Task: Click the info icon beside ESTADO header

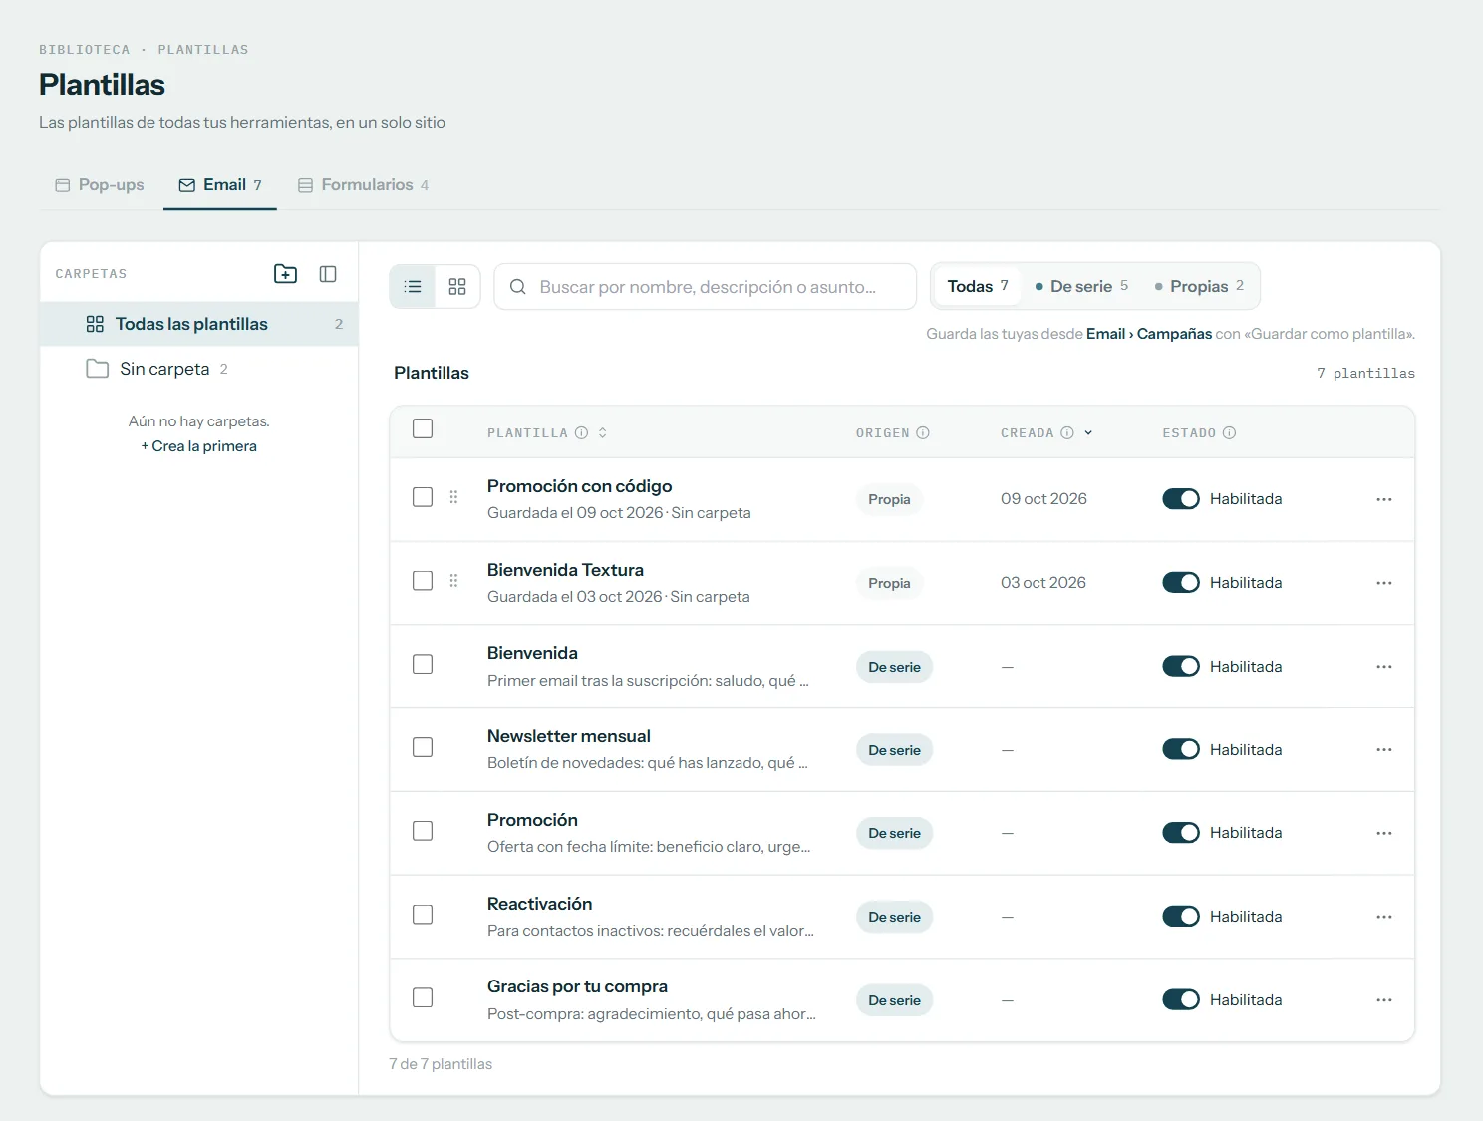Action: click(1229, 433)
